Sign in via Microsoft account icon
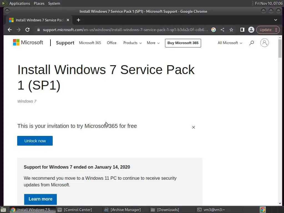This screenshot has width=284, height=213. coord(264,43)
